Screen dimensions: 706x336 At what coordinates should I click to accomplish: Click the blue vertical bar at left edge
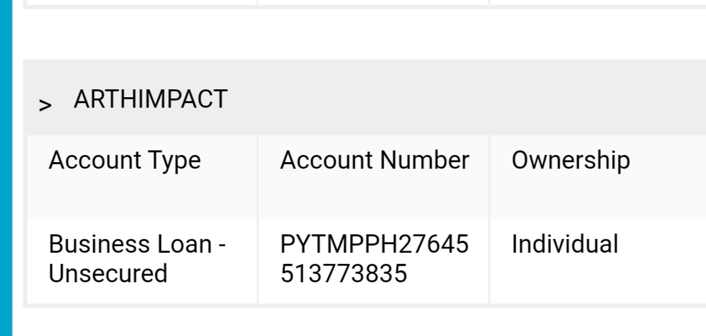pos(6,168)
